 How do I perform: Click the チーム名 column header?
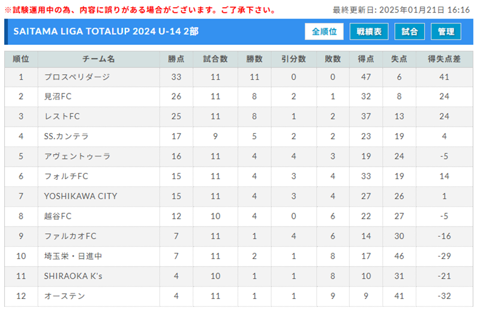pos(98,59)
